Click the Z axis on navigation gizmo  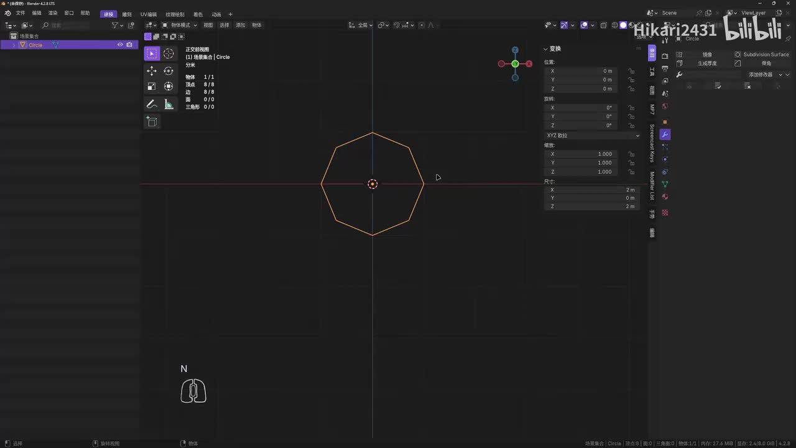pyautogui.click(x=515, y=50)
